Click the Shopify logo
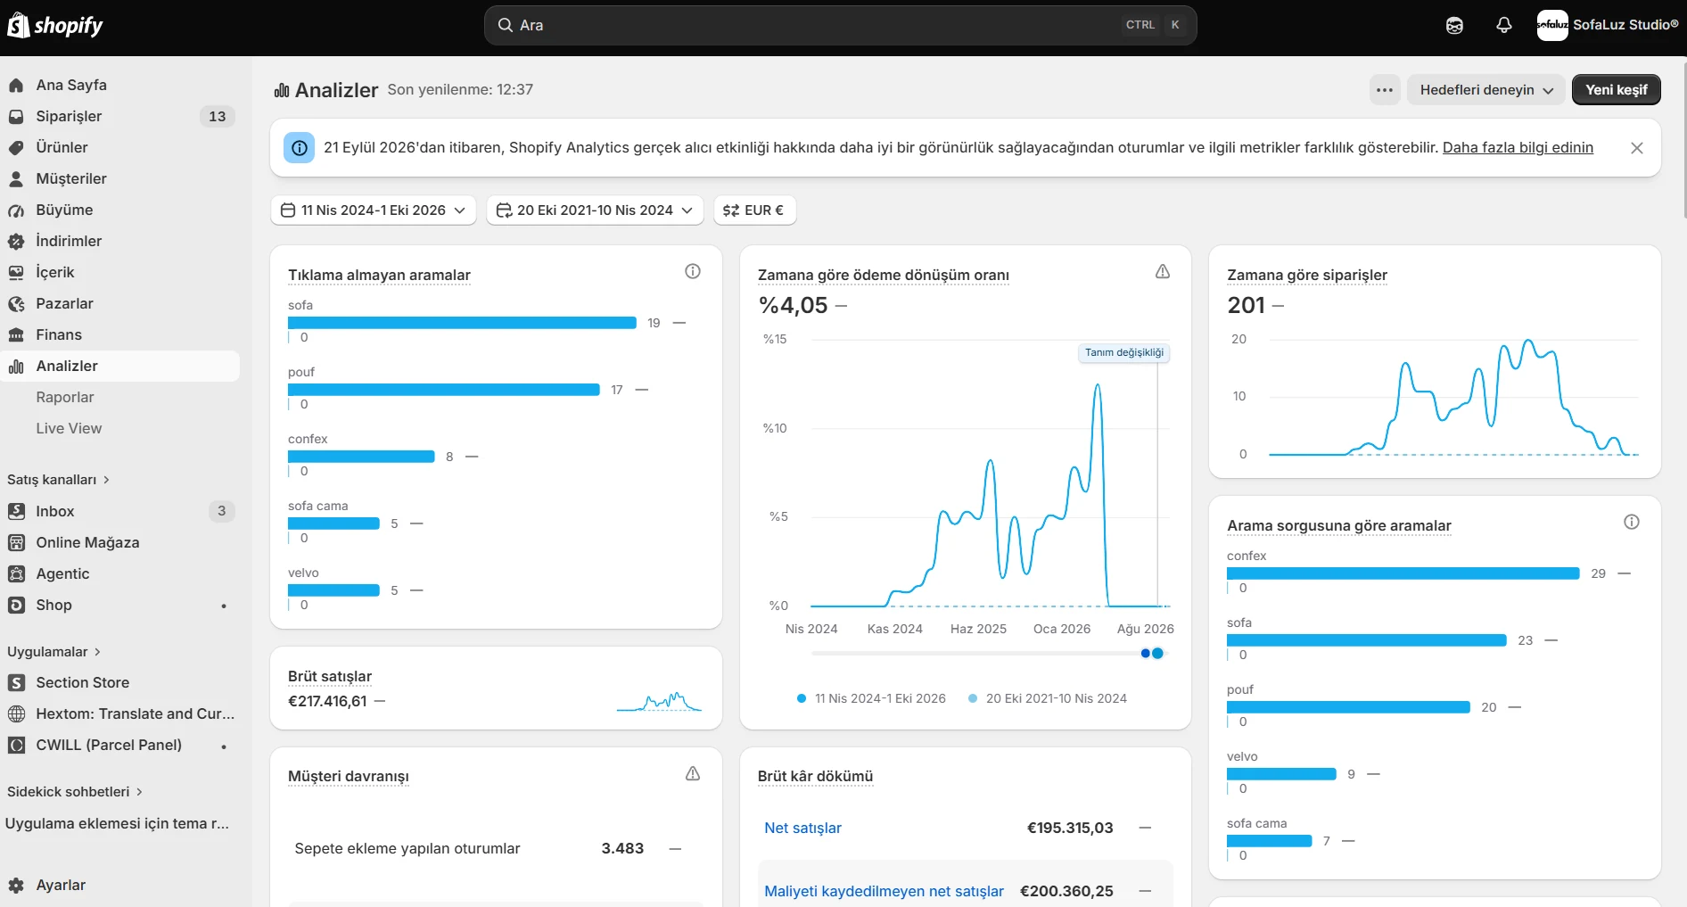1687x907 pixels. click(x=55, y=25)
